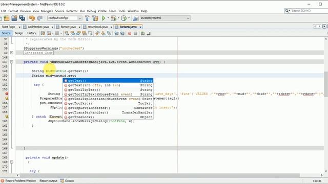328x184 pixels.
Task: Stop Macro Recording square icon
Action: [x=135, y=33]
